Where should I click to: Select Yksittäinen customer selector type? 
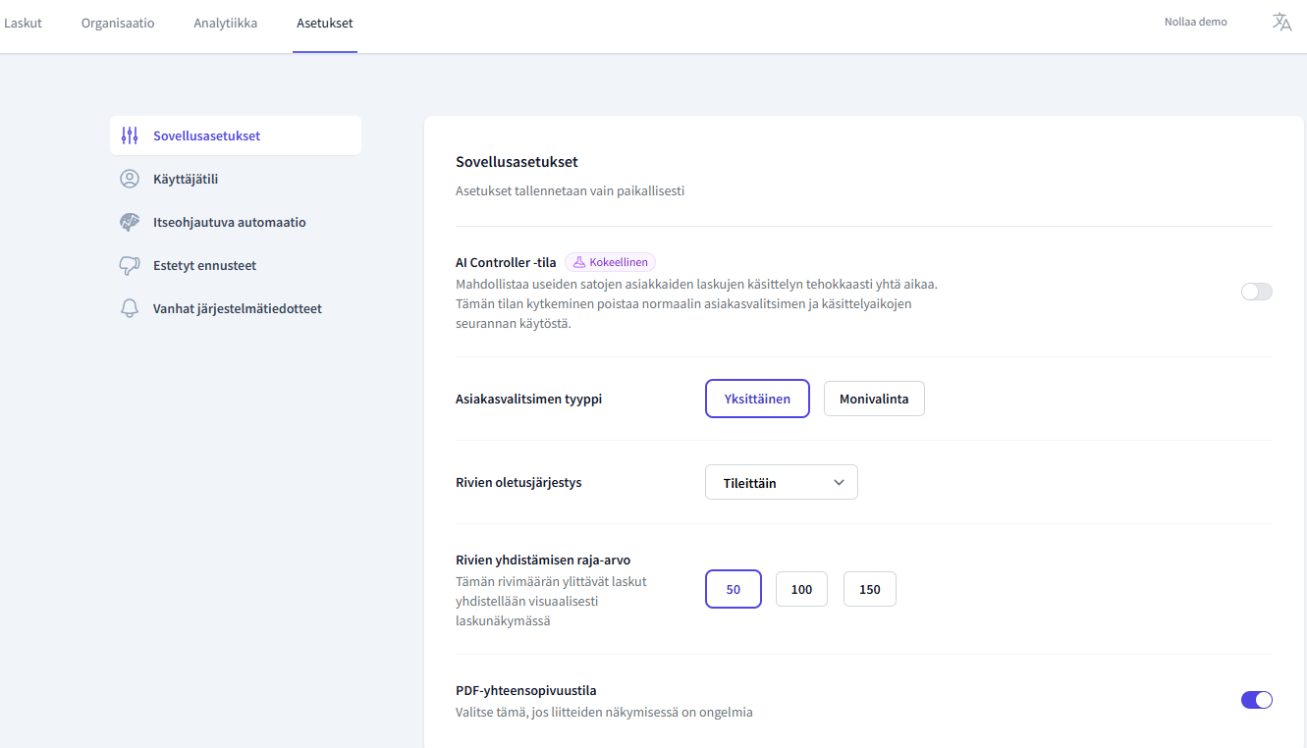pos(757,399)
